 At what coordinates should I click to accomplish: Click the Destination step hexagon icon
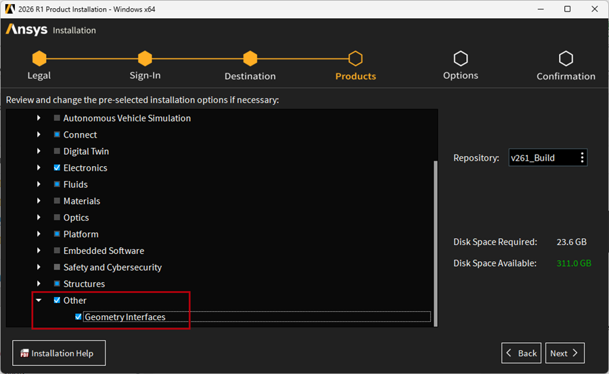pos(250,59)
